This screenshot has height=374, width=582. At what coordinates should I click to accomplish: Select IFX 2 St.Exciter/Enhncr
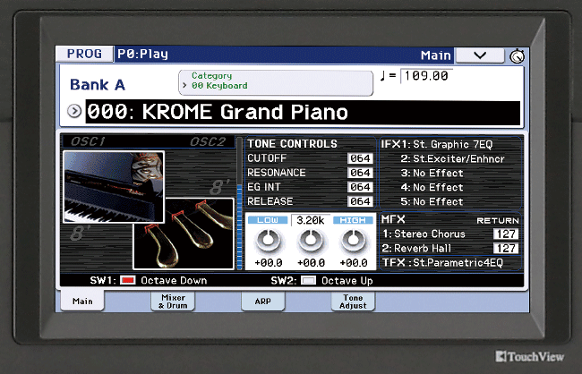point(452,158)
